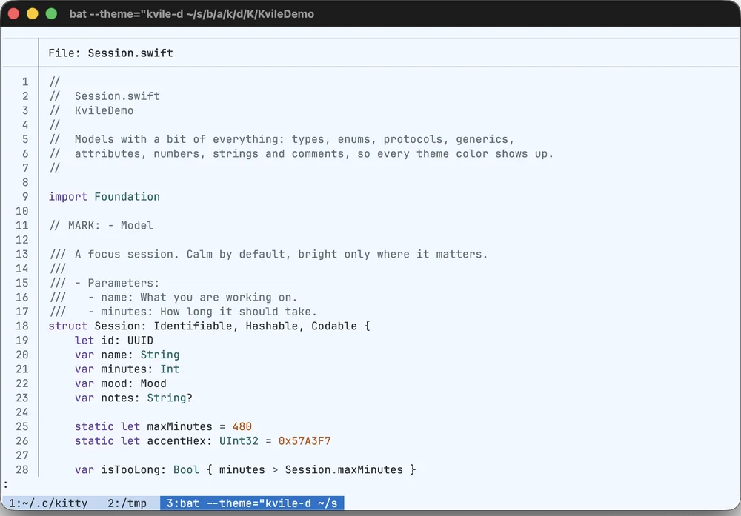The image size is (741, 516).
Task: Click 'Session.maxMinutes' on line 28
Action: coord(344,470)
